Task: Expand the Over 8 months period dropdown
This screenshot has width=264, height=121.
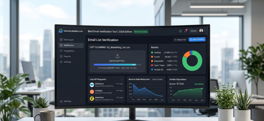Action: pos(157,79)
